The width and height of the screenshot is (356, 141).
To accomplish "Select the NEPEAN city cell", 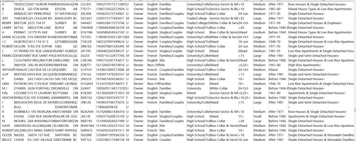I will pyautogui.click(x=64, y=65).
